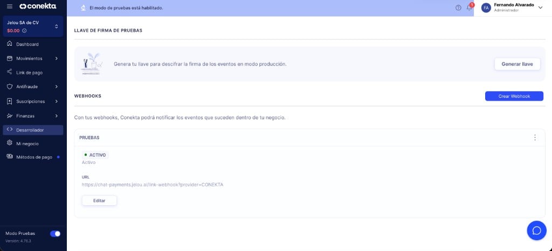Click the test mode microscope icon

[84, 8]
